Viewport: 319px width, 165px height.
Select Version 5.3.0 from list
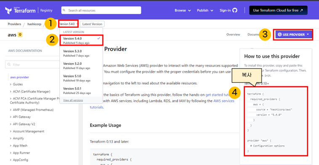[81, 53]
